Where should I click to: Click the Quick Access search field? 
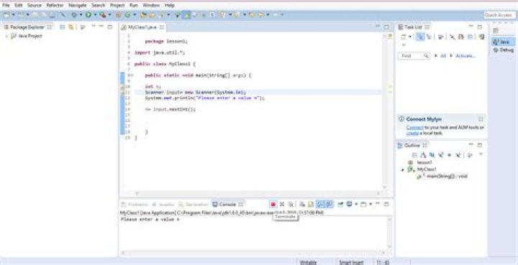coord(499,15)
